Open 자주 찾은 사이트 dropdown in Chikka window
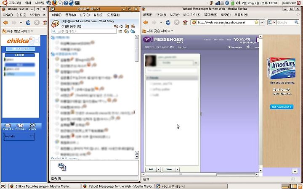Image resolution: width=303 pixels, height=189 pixels. (18, 31)
